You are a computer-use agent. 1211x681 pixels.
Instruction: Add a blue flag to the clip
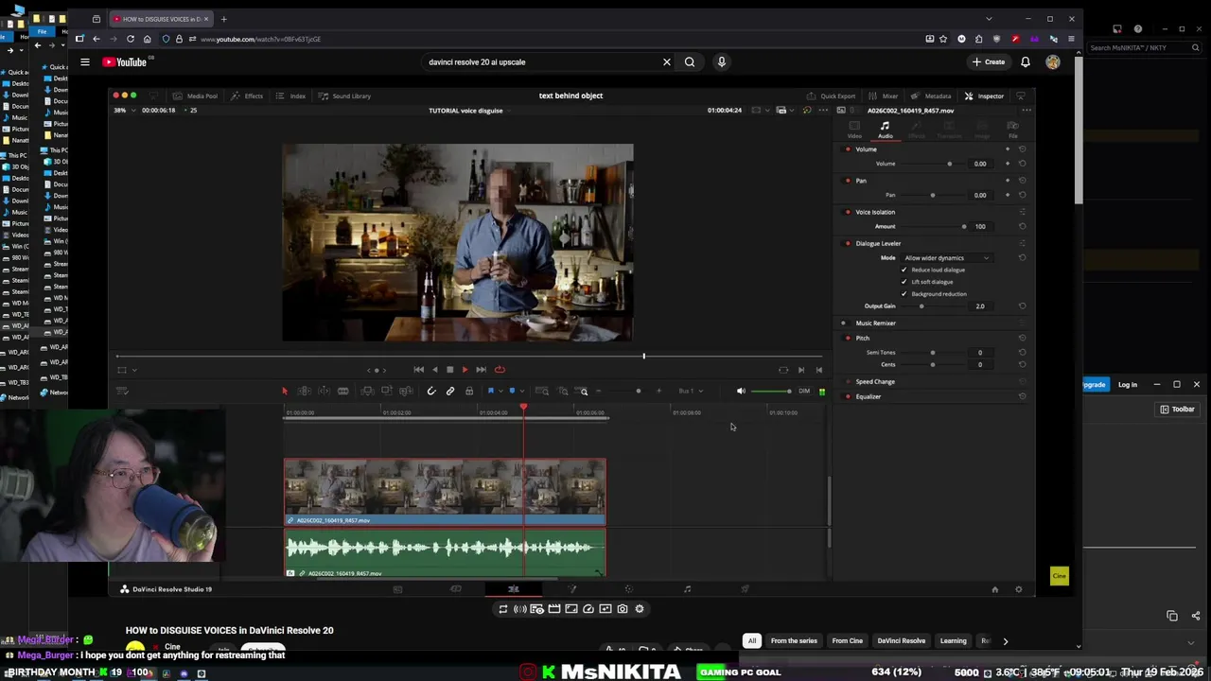tap(490, 391)
